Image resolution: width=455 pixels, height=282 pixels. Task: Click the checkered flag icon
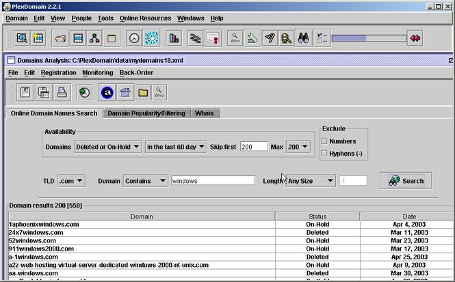tap(270, 38)
